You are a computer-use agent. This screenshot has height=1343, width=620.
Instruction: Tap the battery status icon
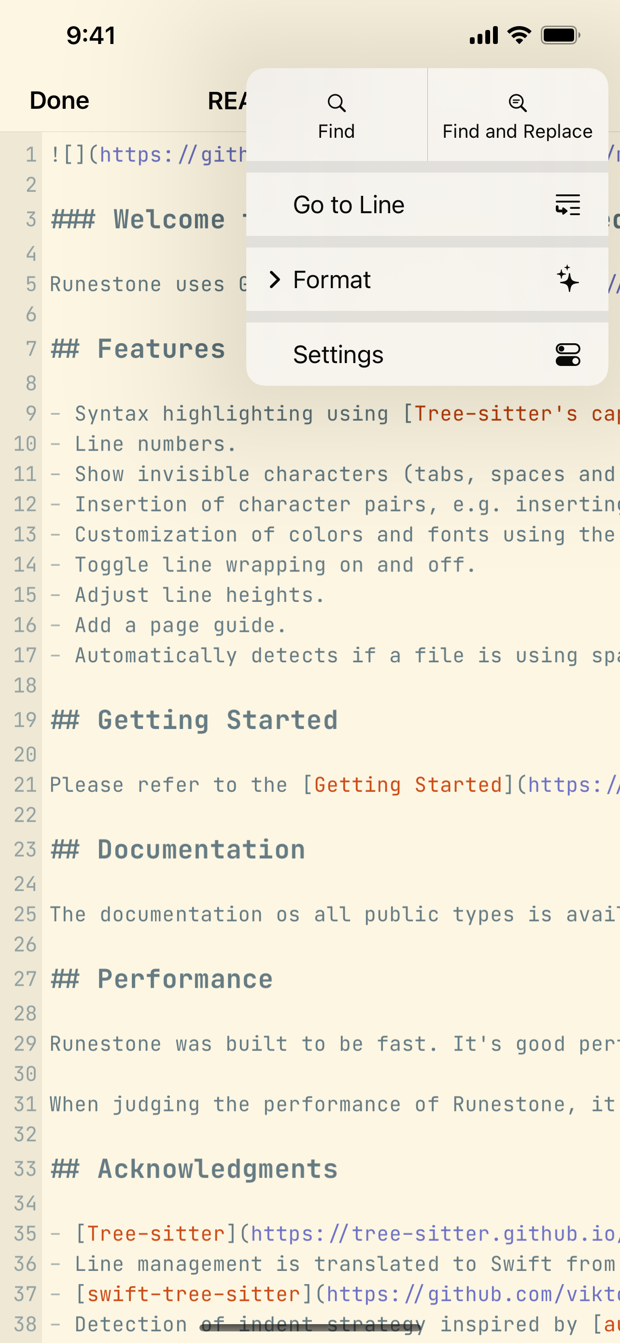561,35
